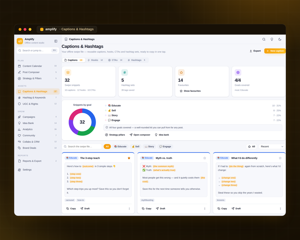Star the What I'd do differently caption
The height and width of the screenshot is (240, 300).
coord(280,158)
